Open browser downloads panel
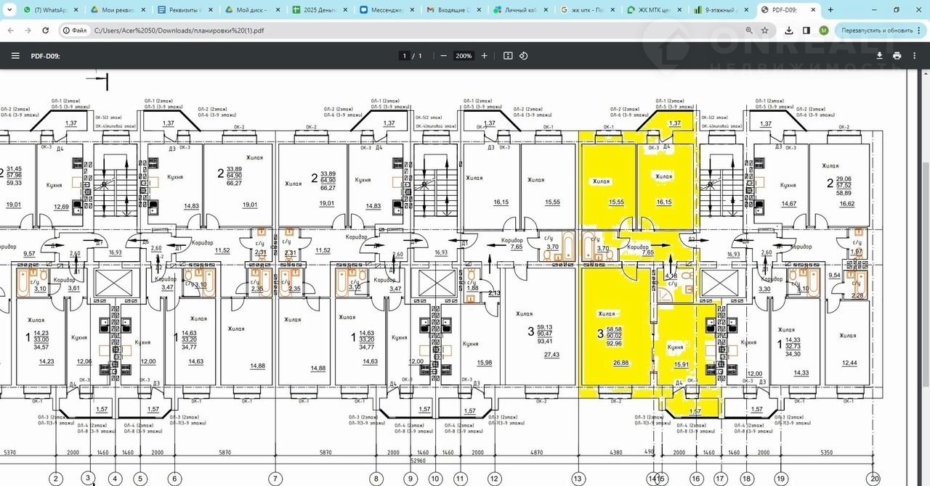930x486 pixels. point(790,30)
